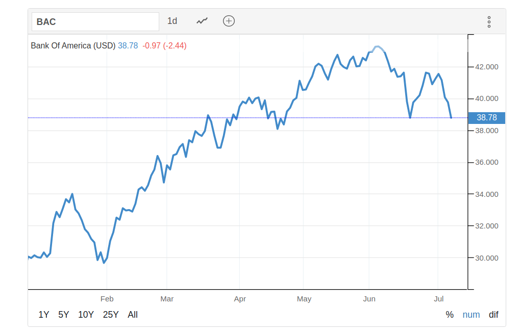520x332 pixels.
Task: Switch to percent scale mode
Action: click(x=450, y=315)
